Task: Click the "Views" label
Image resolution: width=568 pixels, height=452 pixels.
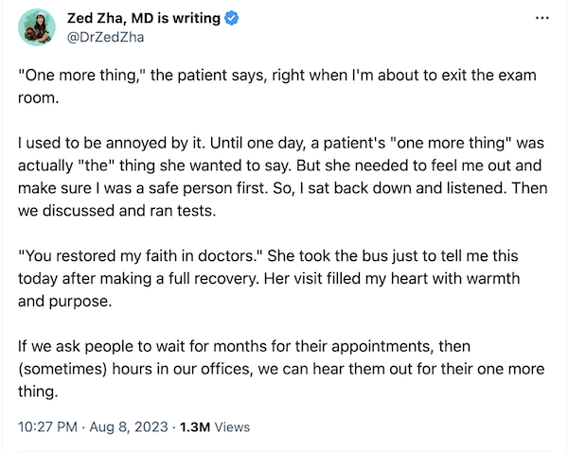Action: (233, 426)
